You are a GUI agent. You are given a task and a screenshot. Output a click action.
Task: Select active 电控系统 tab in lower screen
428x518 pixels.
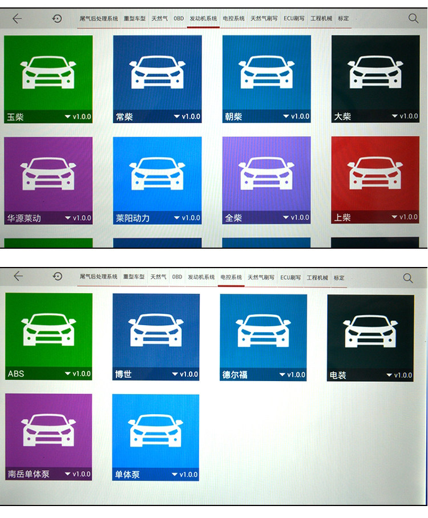[231, 277]
